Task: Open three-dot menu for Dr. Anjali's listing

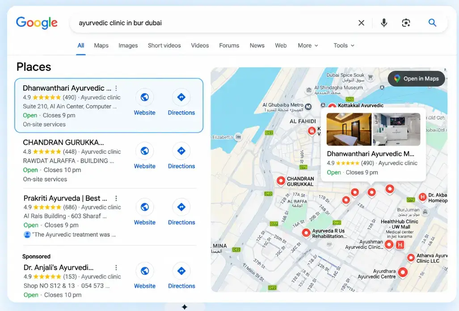Action: pos(116,268)
